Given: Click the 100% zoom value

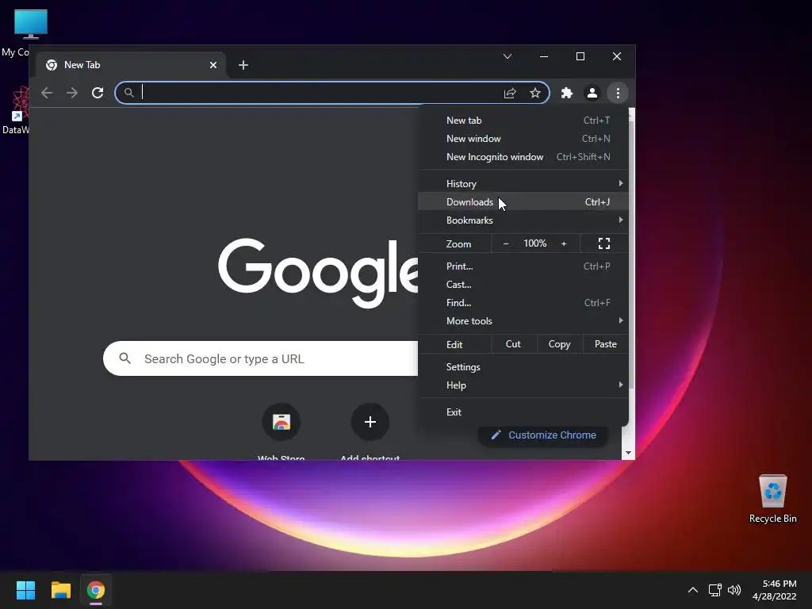Looking at the screenshot, I should pos(535,243).
